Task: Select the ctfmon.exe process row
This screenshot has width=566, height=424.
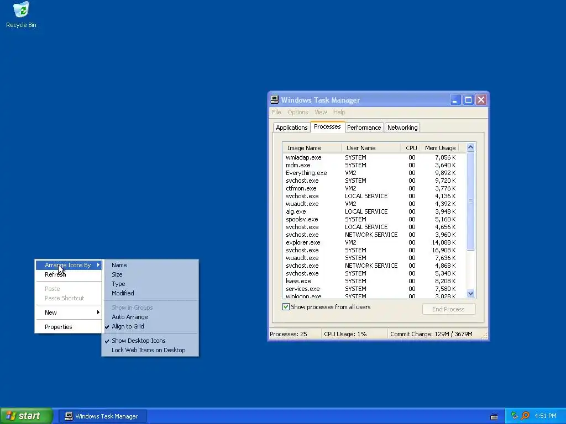Action: coord(374,189)
